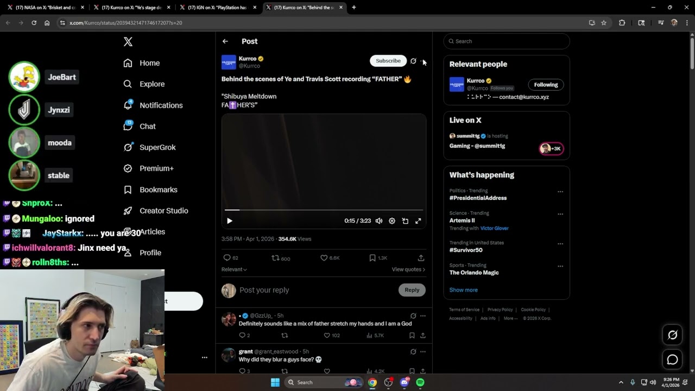Play the video
Viewport: 695px width, 391px height.
[x=230, y=221]
